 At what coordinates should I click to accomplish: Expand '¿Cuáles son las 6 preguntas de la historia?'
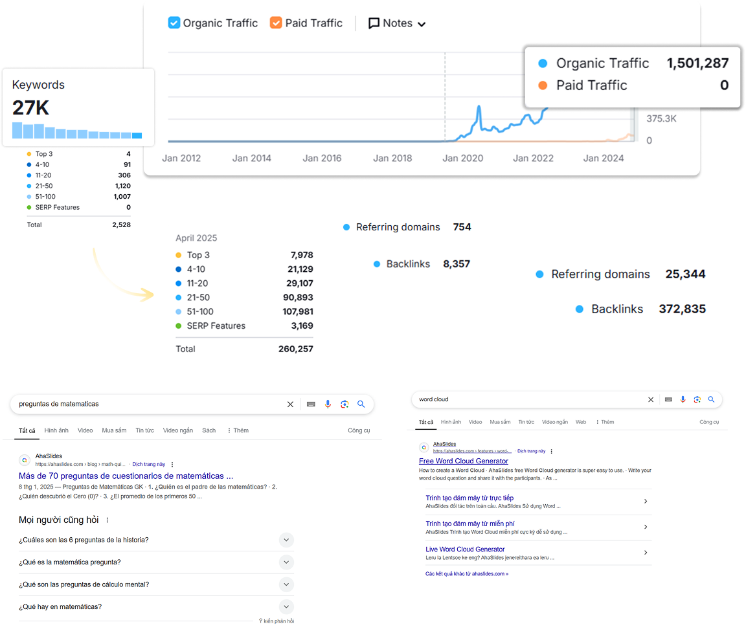point(286,540)
